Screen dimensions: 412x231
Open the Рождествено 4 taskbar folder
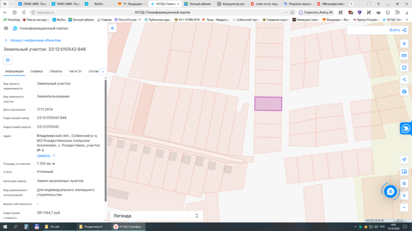tap(94, 227)
